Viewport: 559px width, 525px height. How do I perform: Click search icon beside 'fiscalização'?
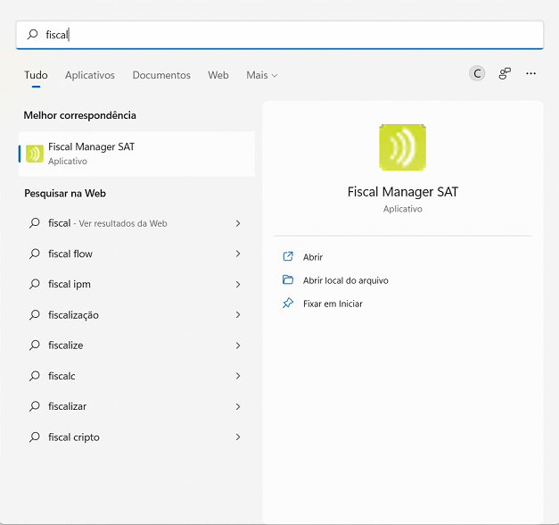click(x=35, y=314)
